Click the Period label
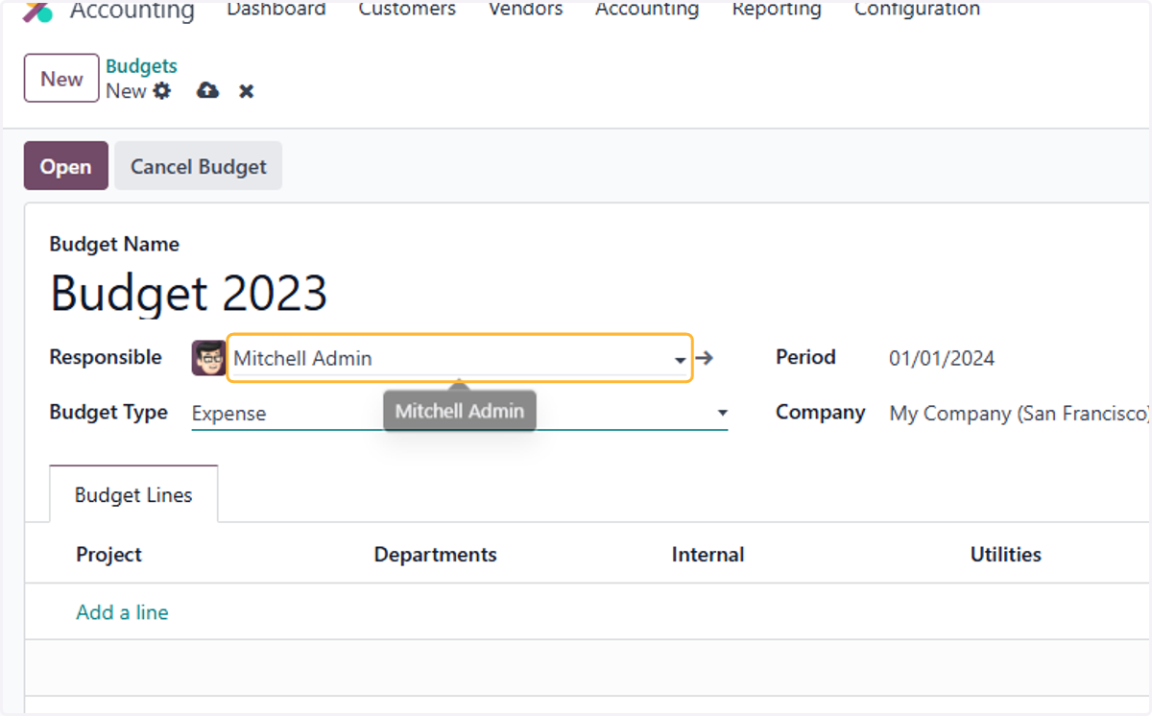The image size is (1152, 716). tap(805, 357)
